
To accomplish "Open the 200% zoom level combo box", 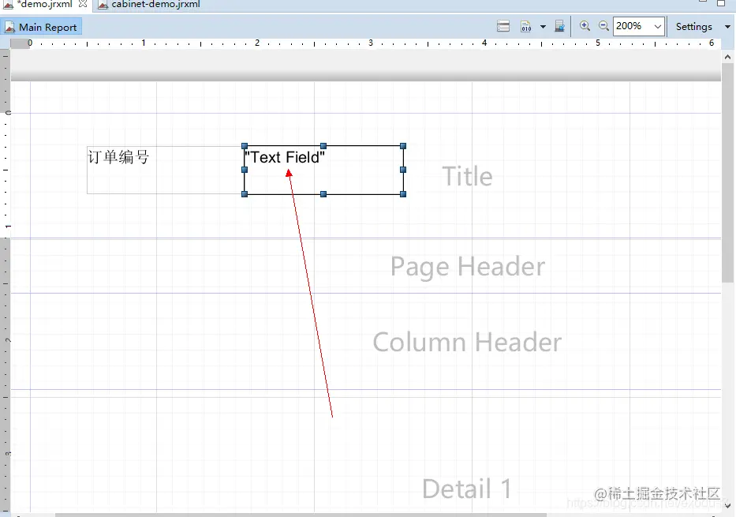I will (x=638, y=26).
